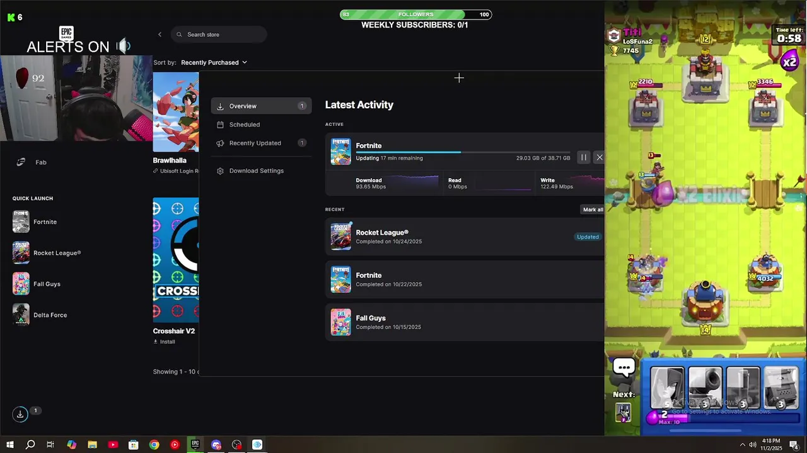Open Google Chrome from the taskbar

pyautogui.click(x=154, y=445)
